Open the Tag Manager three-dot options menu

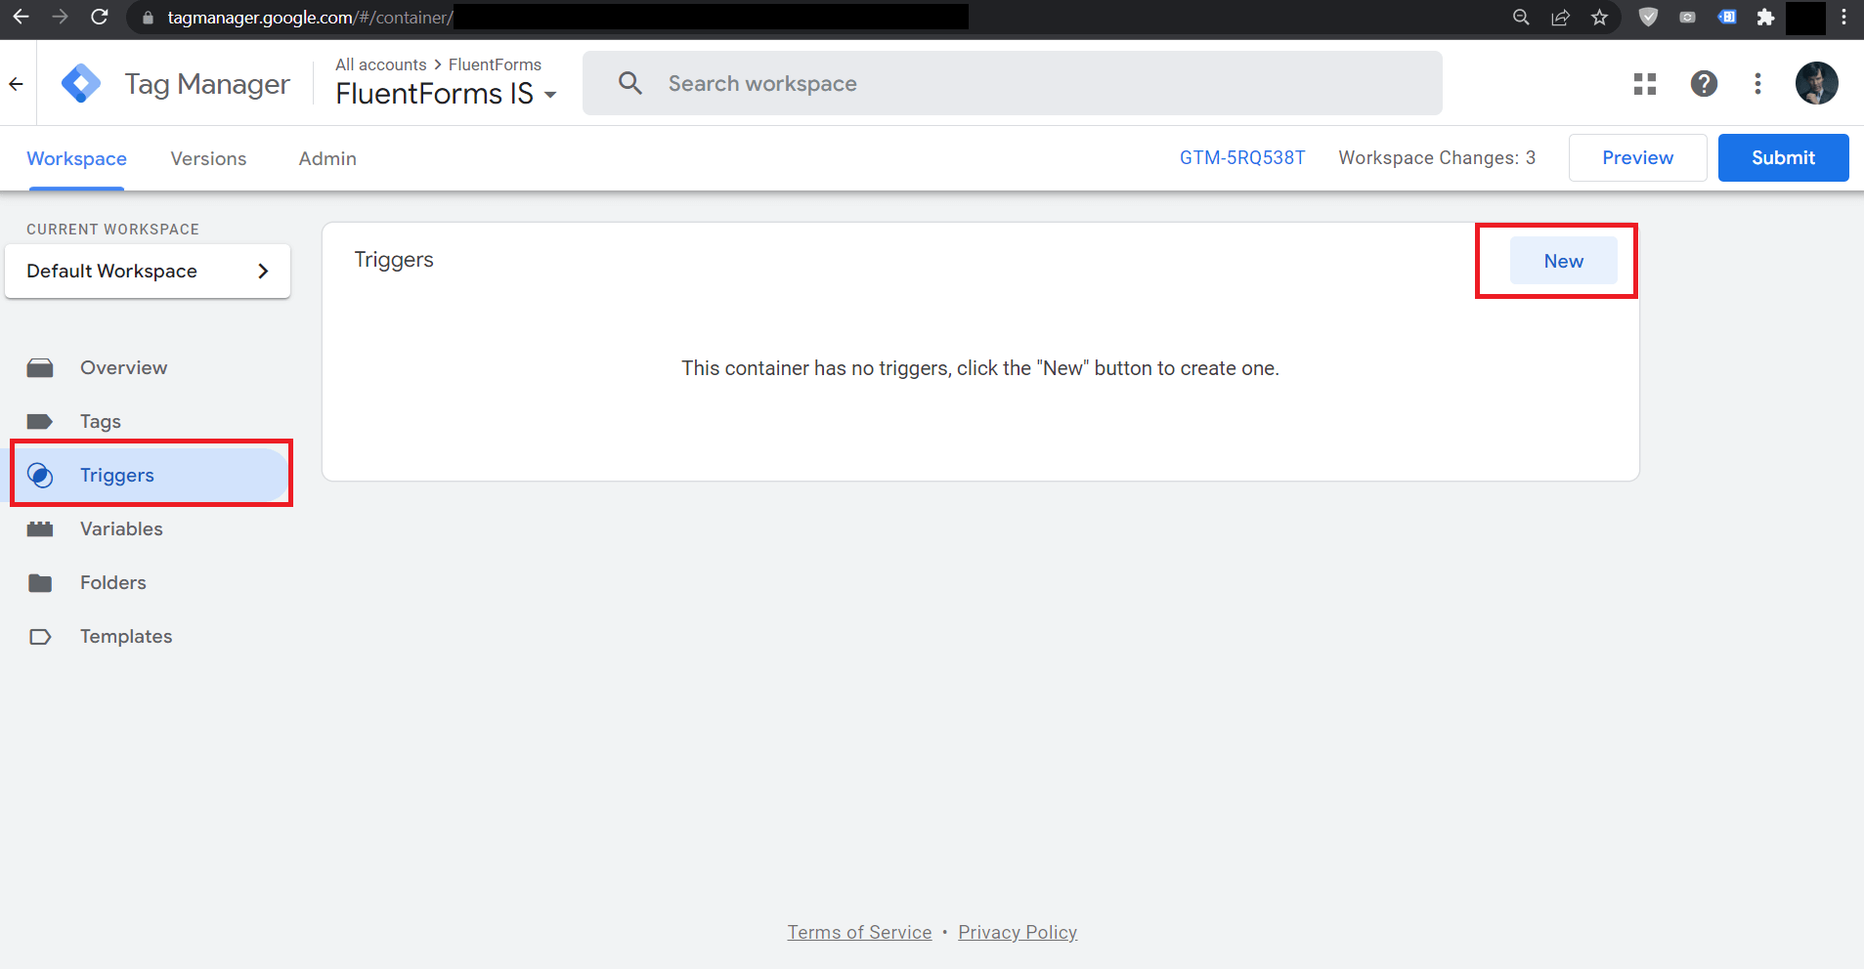click(x=1757, y=84)
